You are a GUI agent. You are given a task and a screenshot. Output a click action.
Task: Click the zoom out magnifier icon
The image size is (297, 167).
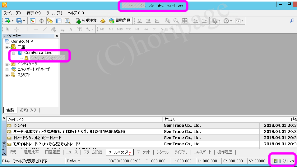coord(176,21)
